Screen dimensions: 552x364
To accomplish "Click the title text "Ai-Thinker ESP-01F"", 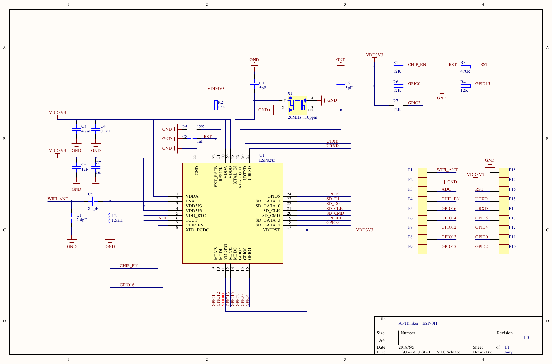I will point(418,323).
